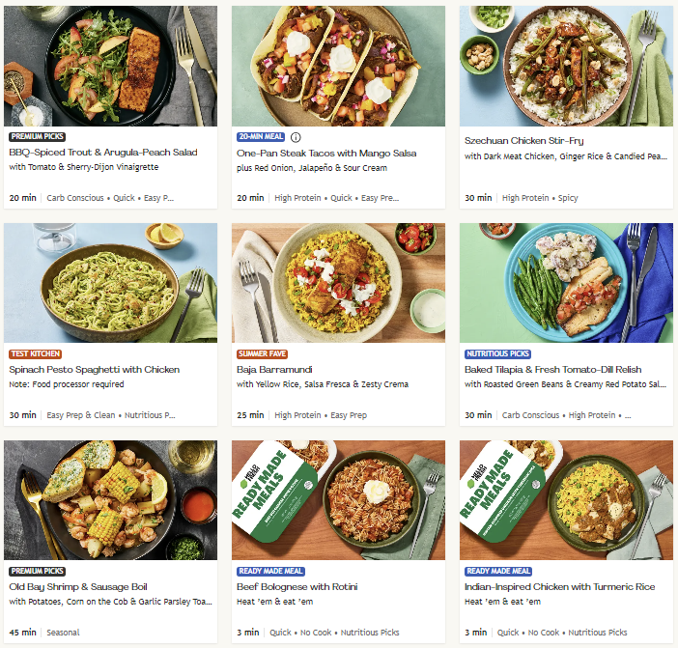Click the Spinach Pesto Spaghetti with Chicken title
Screen dimensions: 678x648
click(95, 370)
